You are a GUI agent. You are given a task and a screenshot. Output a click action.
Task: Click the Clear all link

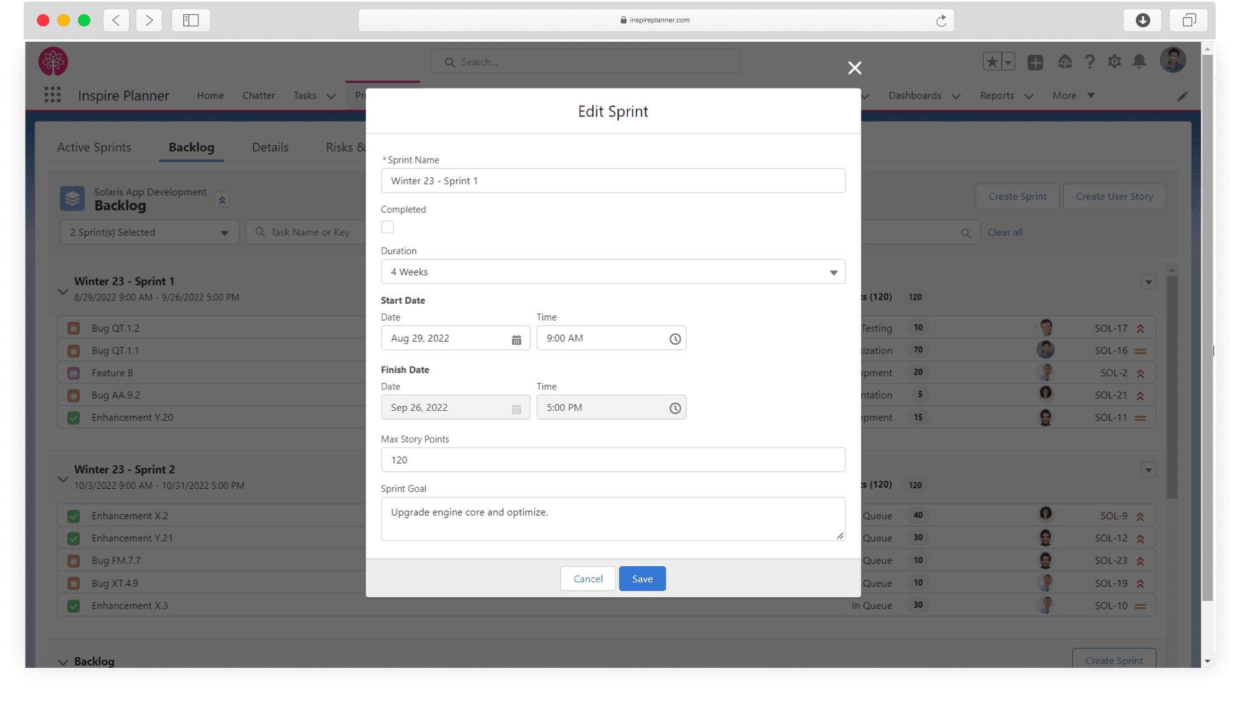point(1004,233)
